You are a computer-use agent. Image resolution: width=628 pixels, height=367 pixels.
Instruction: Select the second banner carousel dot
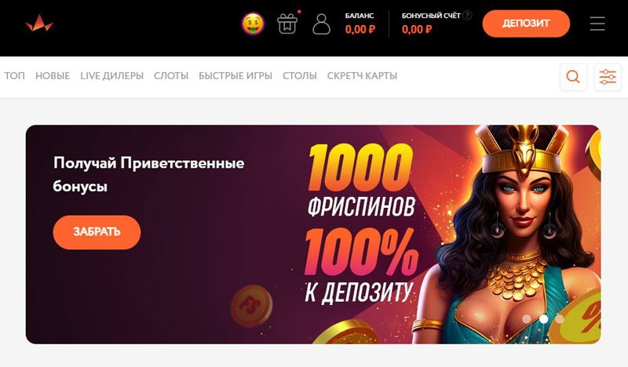543,319
